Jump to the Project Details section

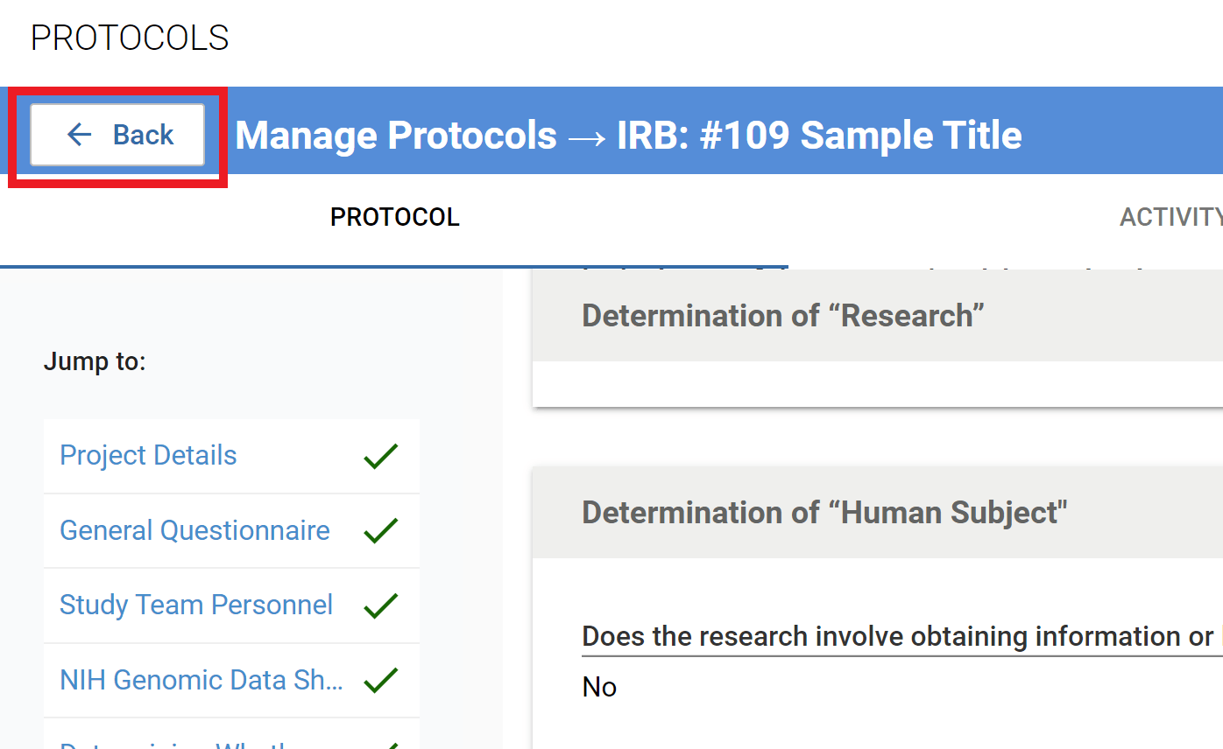click(147, 456)
